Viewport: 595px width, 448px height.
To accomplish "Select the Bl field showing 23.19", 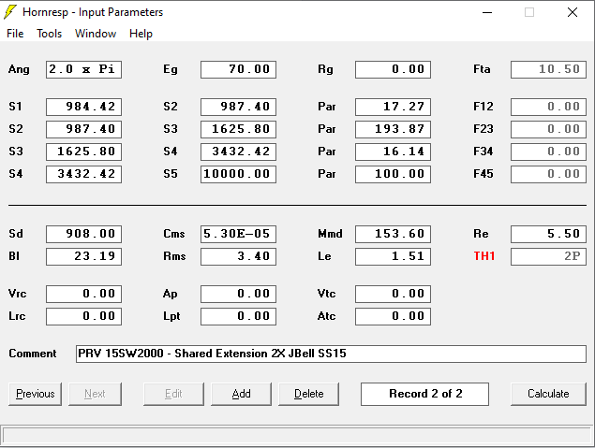I will click(83, 256).
